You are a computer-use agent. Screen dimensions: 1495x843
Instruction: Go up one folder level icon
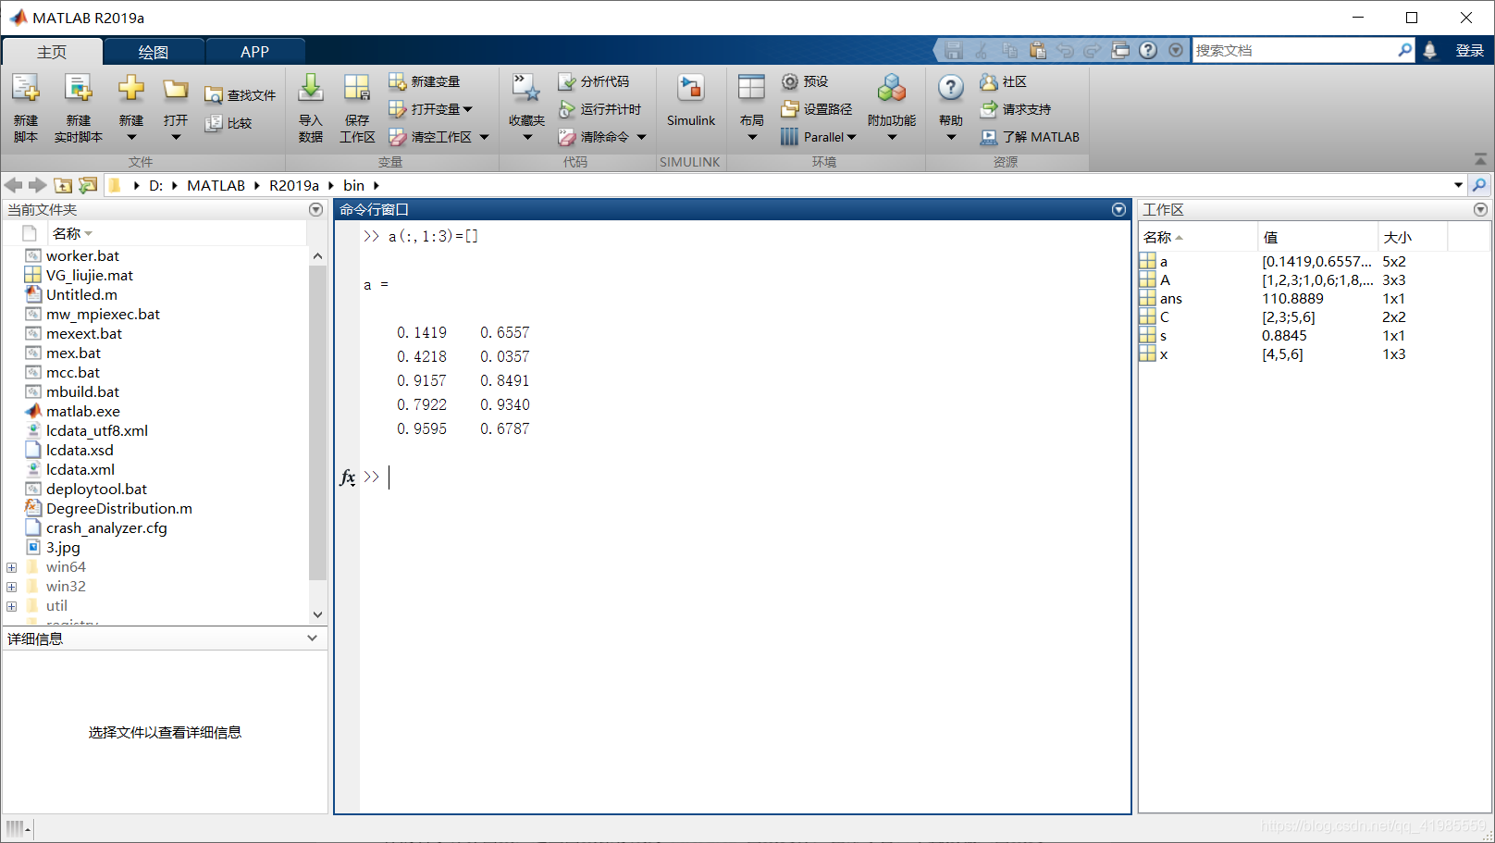coord(63,185)
